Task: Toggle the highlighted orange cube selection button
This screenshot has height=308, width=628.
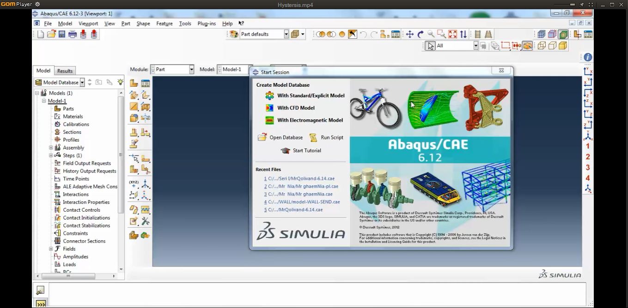Action: [x=527, y=46]
